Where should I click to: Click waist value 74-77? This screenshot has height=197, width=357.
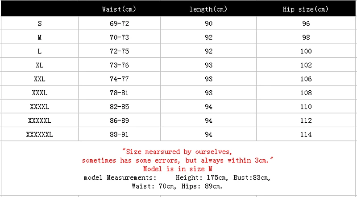coord(119,79)
